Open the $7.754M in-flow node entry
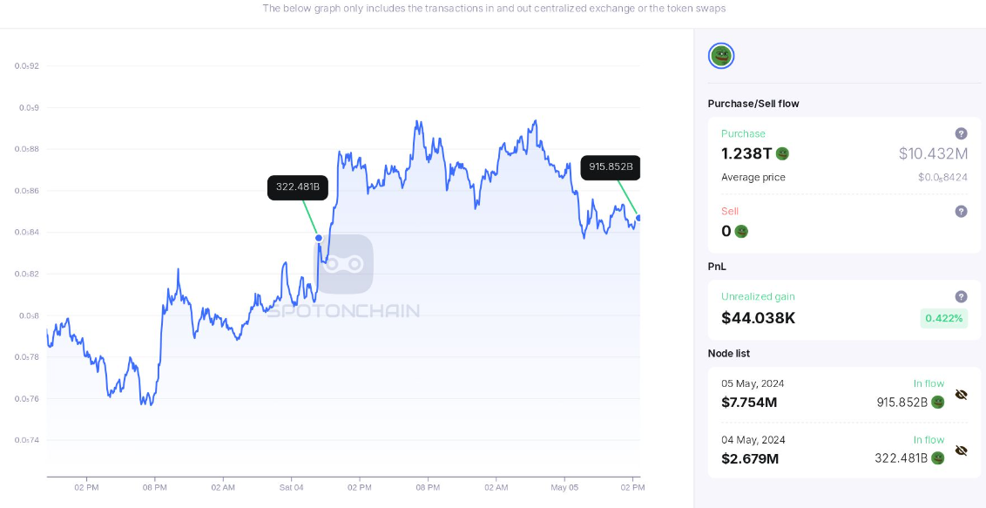The height and width of the screenshot is (508, 986). click(x=749, y=402)
